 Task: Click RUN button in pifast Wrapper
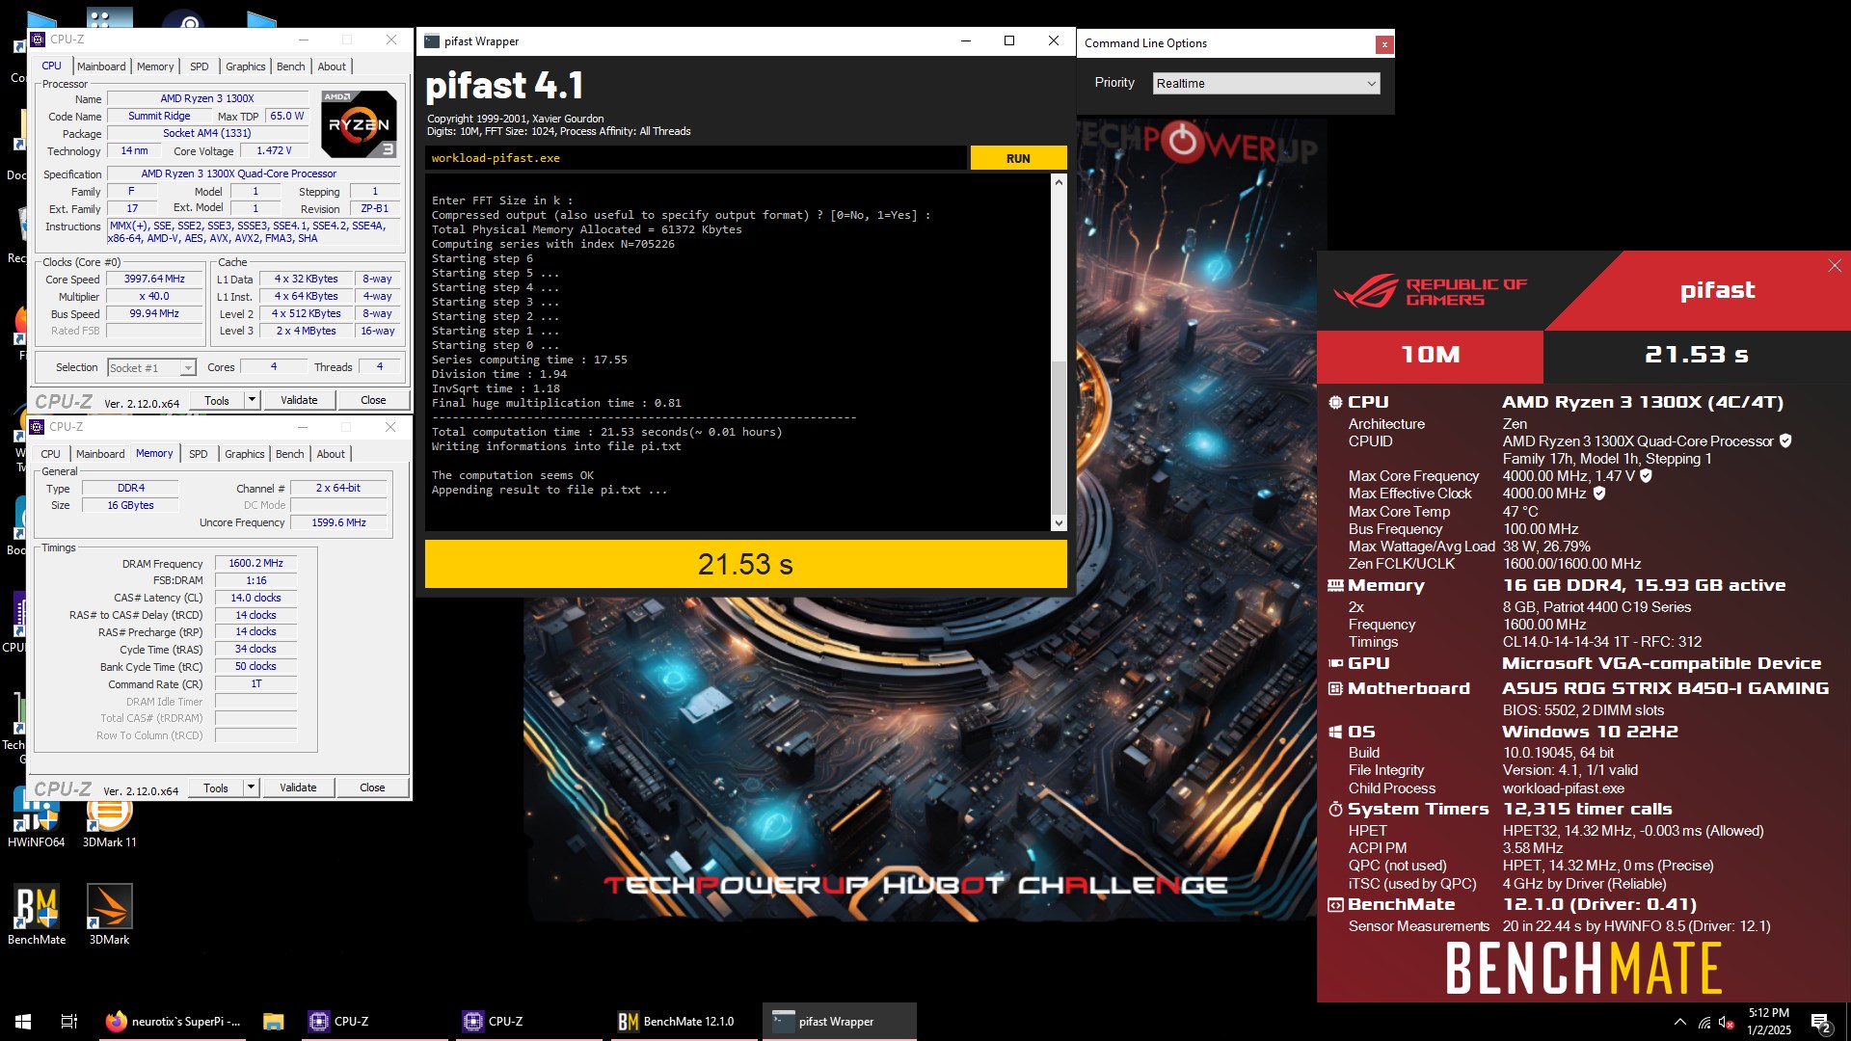(x=1018, y=158)
